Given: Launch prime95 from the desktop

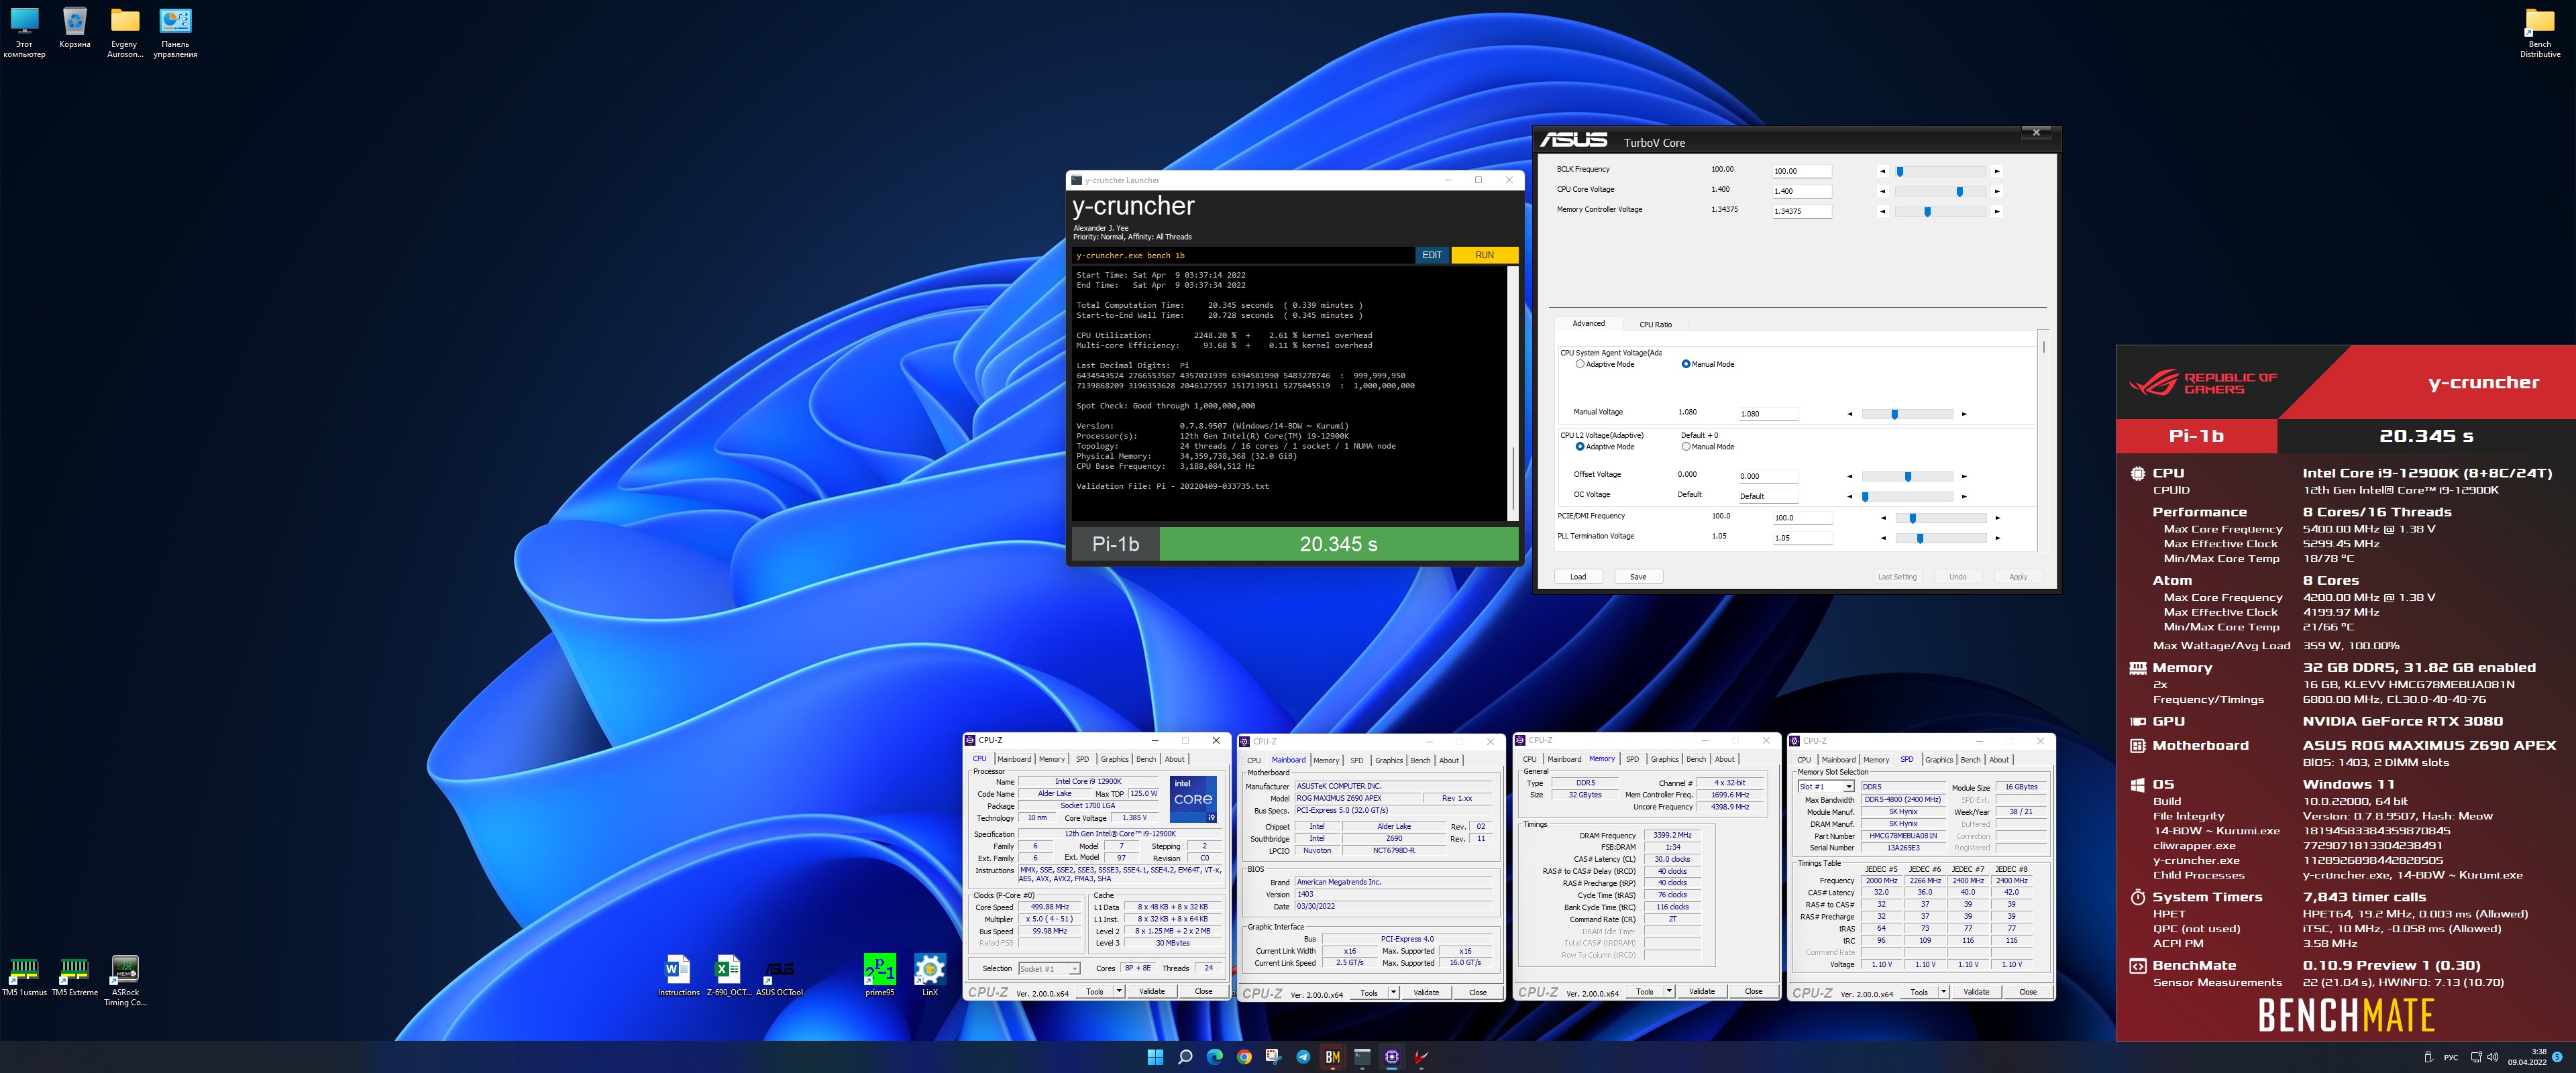Looking at the screenshot, I should 879,976.
